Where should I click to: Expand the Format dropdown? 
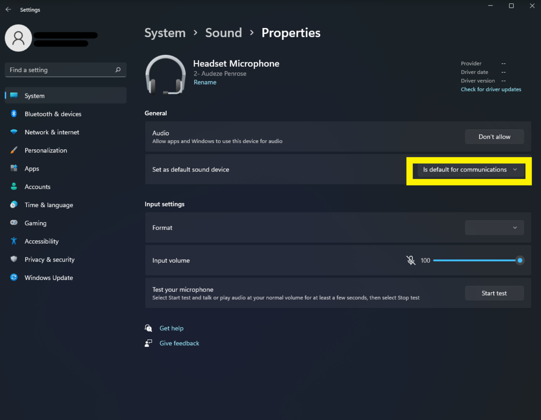494,228
